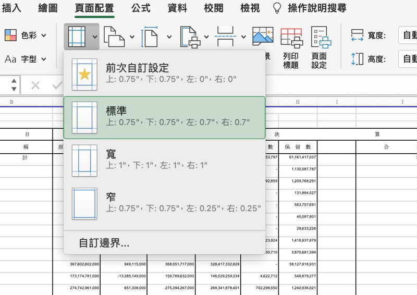Open the Margins icon in the ribbon
Screen dimensions: 417x295
point(77,36)
